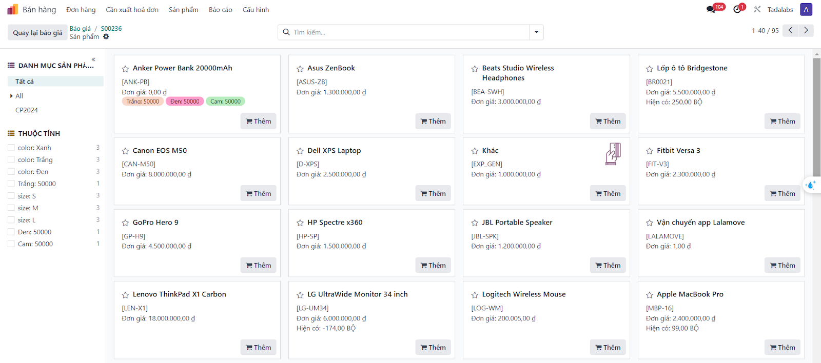Open the Cần xuất hoá đơn menu
821x363 pixels.
click(x=132, y=10)
